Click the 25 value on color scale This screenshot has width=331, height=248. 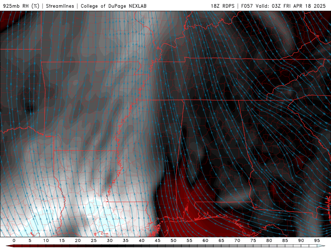pyautogui.click(x=94, y=241)
